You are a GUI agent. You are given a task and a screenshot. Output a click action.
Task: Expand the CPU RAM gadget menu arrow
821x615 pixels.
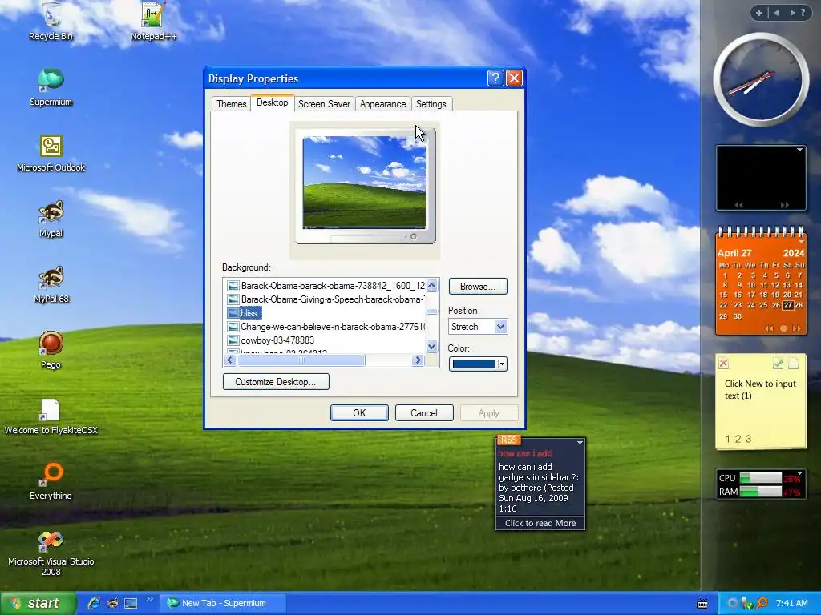click(x=799, y=472)
